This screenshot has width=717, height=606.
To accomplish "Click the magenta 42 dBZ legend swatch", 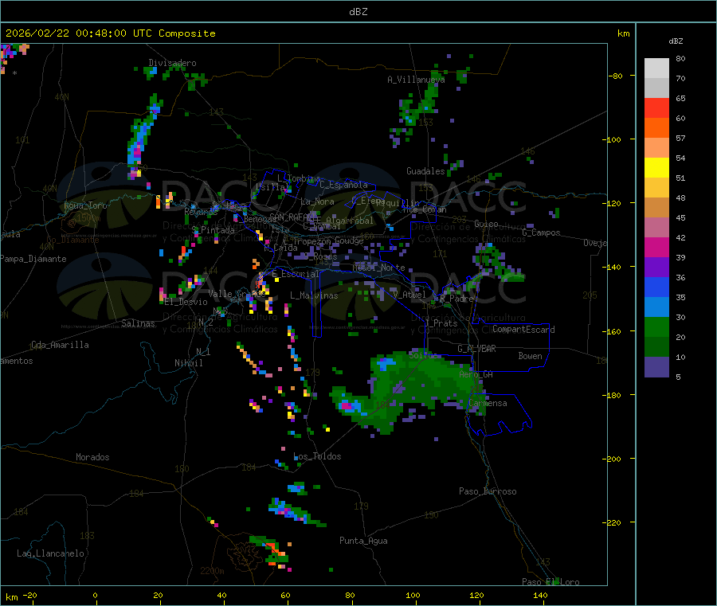I will (656, 247).
